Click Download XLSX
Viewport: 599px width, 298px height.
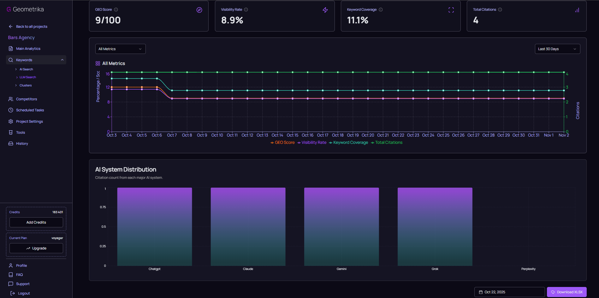566,292
